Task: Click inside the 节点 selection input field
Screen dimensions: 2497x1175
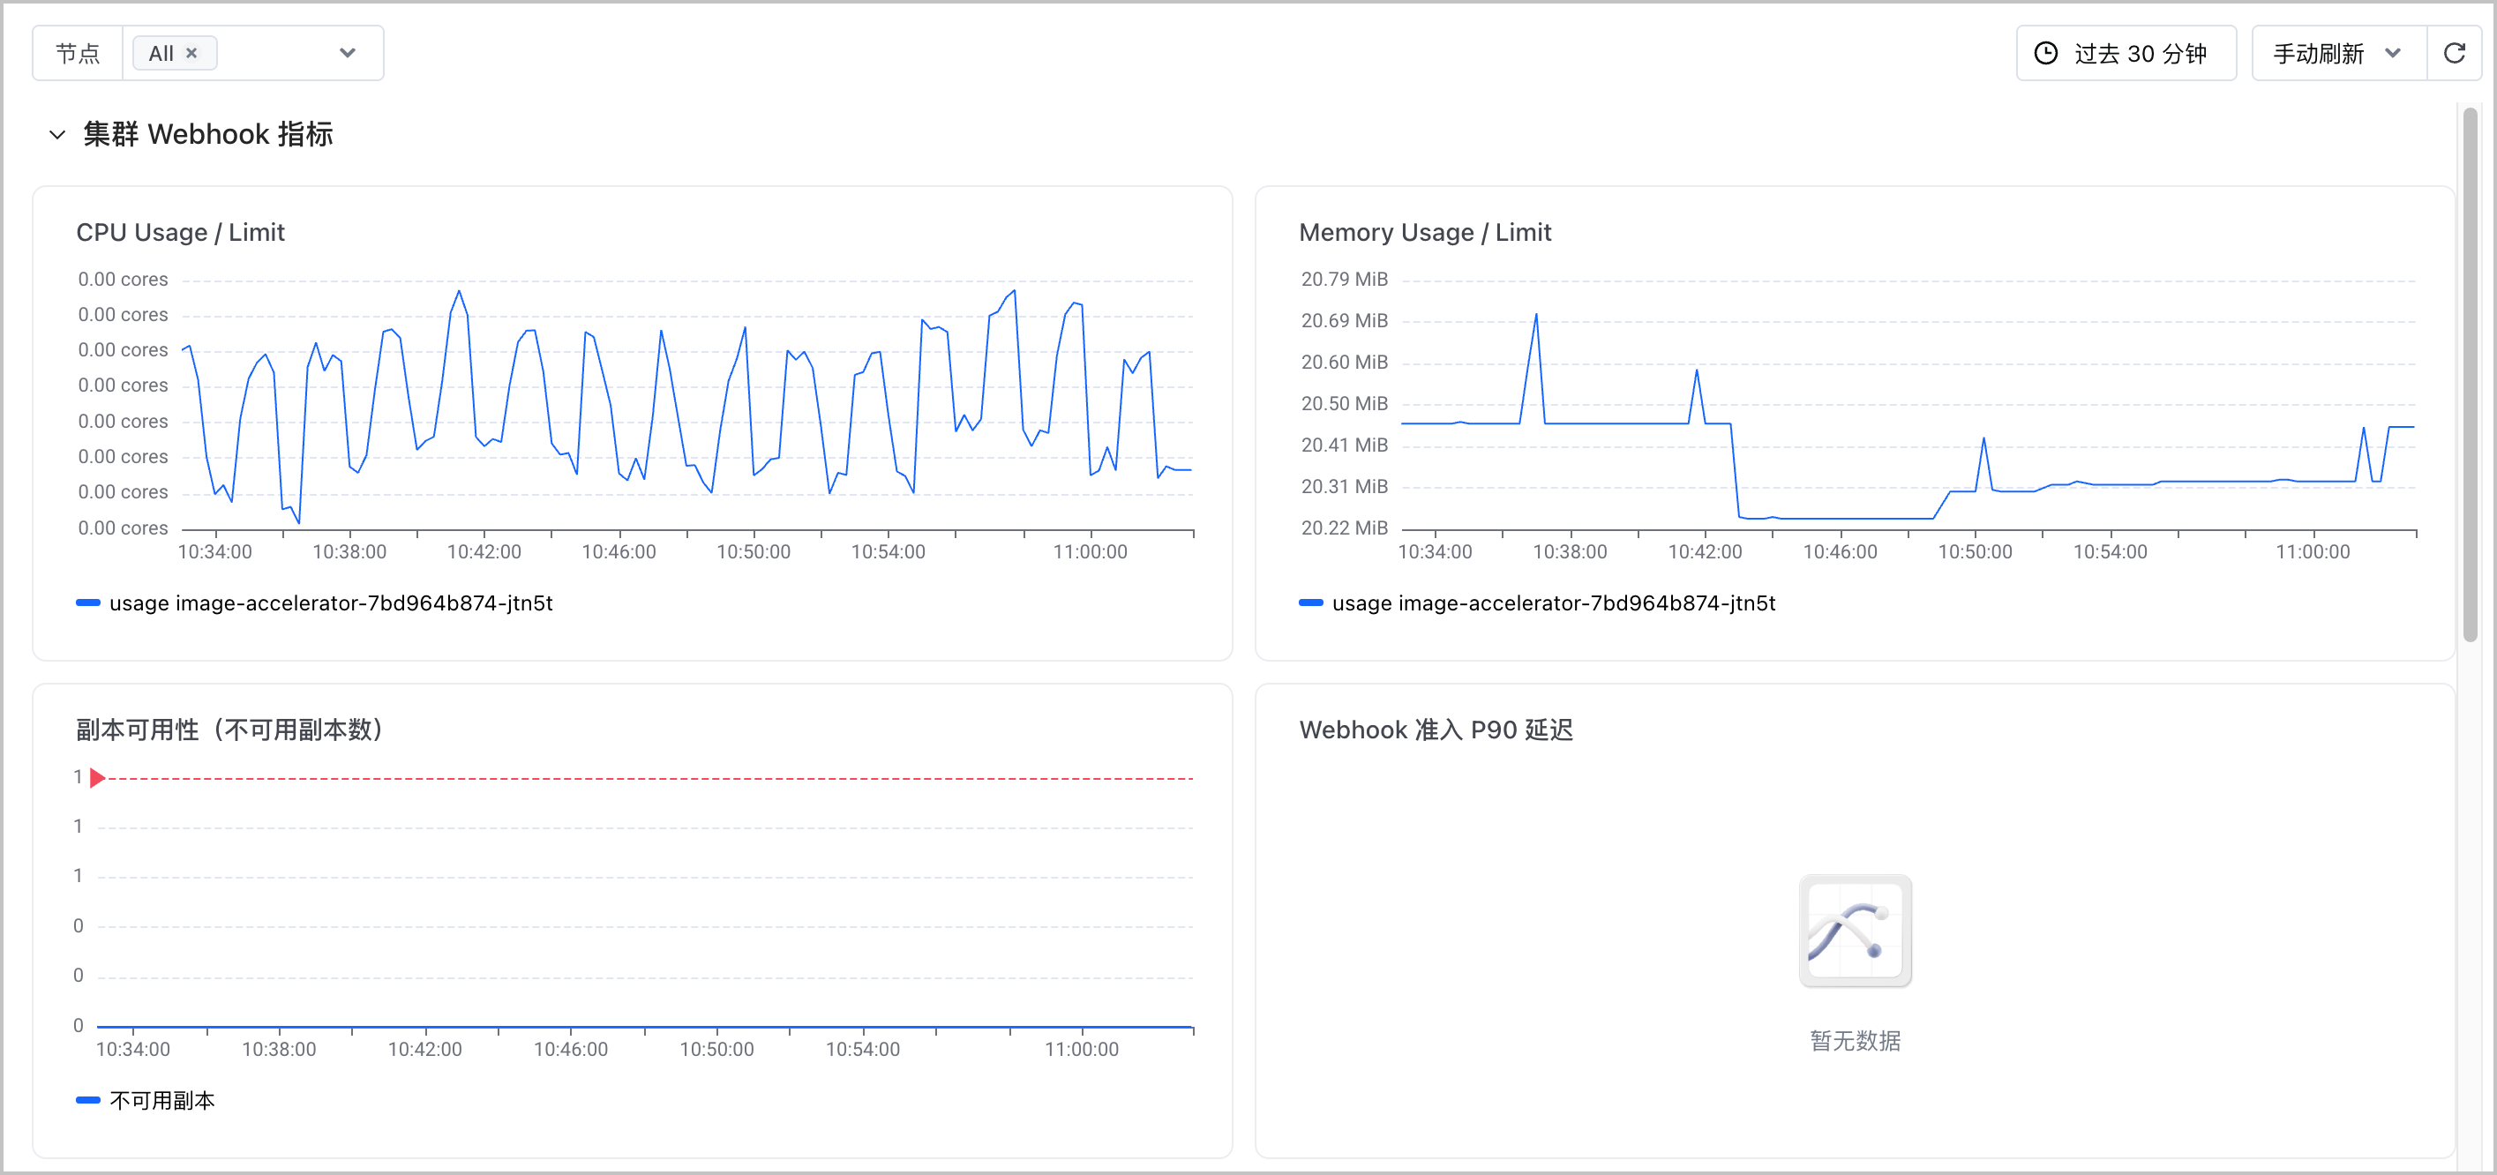Action: [253, 53]
